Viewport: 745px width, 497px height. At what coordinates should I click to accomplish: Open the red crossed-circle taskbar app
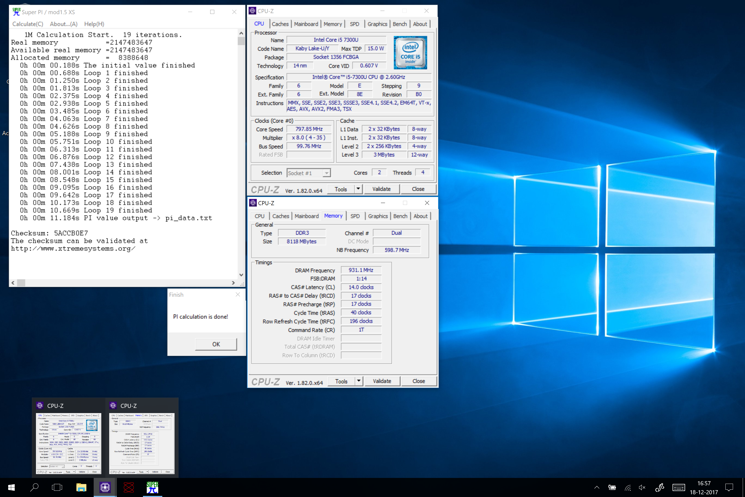click(129, 487)
